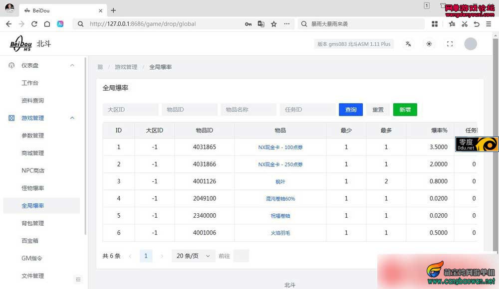Viewport: 499px width, 289px height.
Task: Collapse the 仪表盘 sidebar section
Action: [72, 65]
